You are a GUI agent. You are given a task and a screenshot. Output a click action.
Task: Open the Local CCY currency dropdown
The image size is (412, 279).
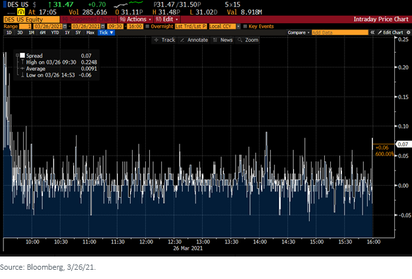(x=224, y=26)
